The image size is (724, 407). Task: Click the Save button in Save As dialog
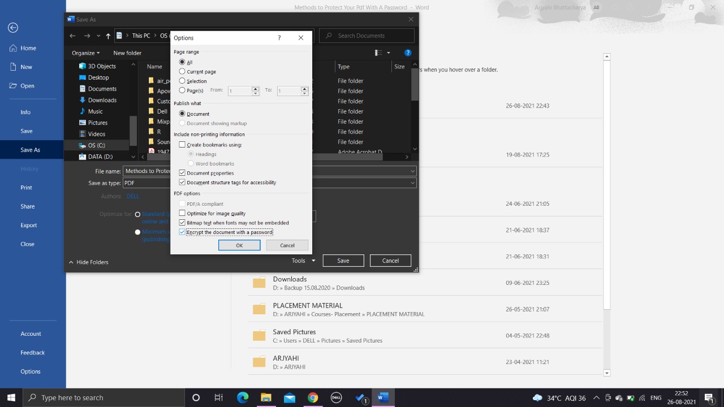click(343, 261)
